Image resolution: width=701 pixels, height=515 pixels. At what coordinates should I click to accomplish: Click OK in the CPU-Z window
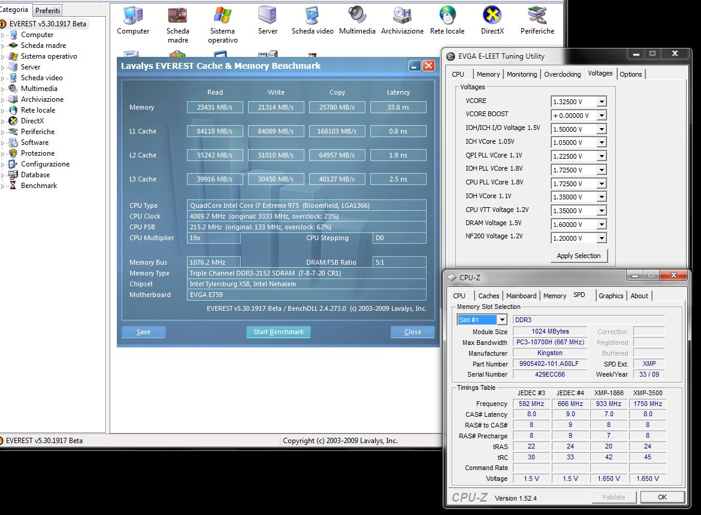(x=662, y=497)
